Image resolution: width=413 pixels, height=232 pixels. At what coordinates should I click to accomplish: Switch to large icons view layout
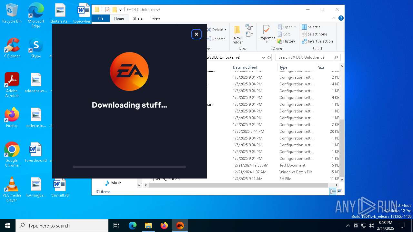pos(339,191)
